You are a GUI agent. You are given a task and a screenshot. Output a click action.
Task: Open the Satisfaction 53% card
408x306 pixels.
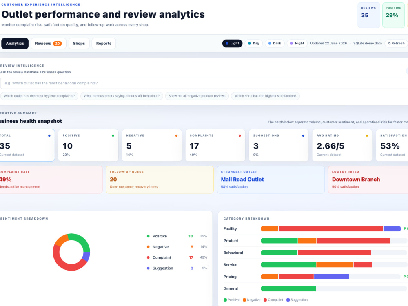click(x=392, y=145)
